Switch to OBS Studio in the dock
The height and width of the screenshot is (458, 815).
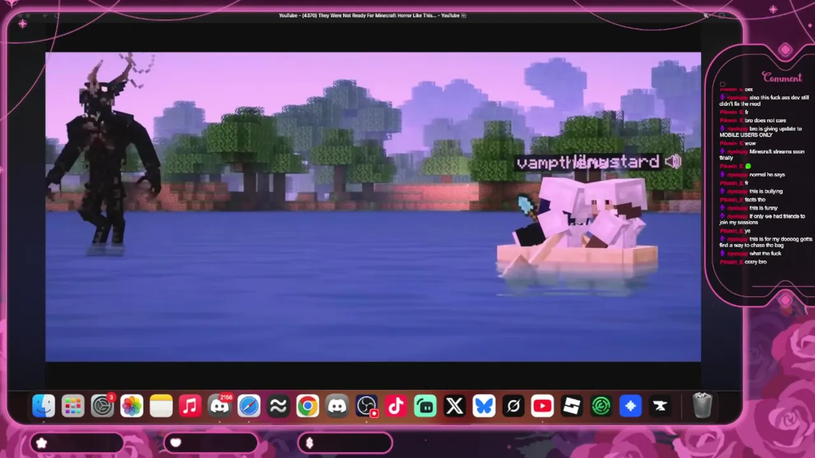tap(367, 406)
